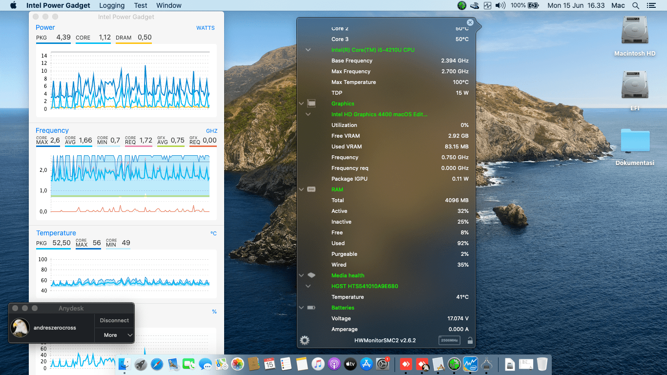667x375 pixels.
Task: Launch Safari from the Dock
Action: tap(157, 364)
